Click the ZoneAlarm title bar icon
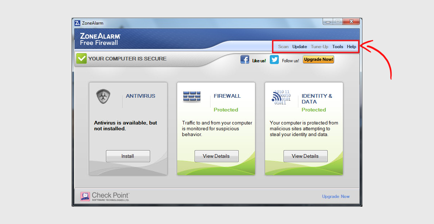This screenshot has height=224, width=434. [77, 23]
